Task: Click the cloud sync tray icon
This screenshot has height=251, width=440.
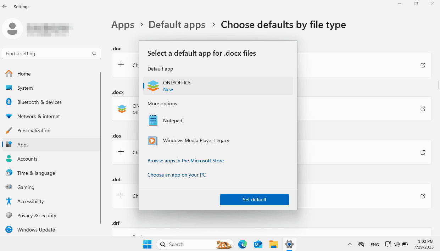Action: pos(361,244)
